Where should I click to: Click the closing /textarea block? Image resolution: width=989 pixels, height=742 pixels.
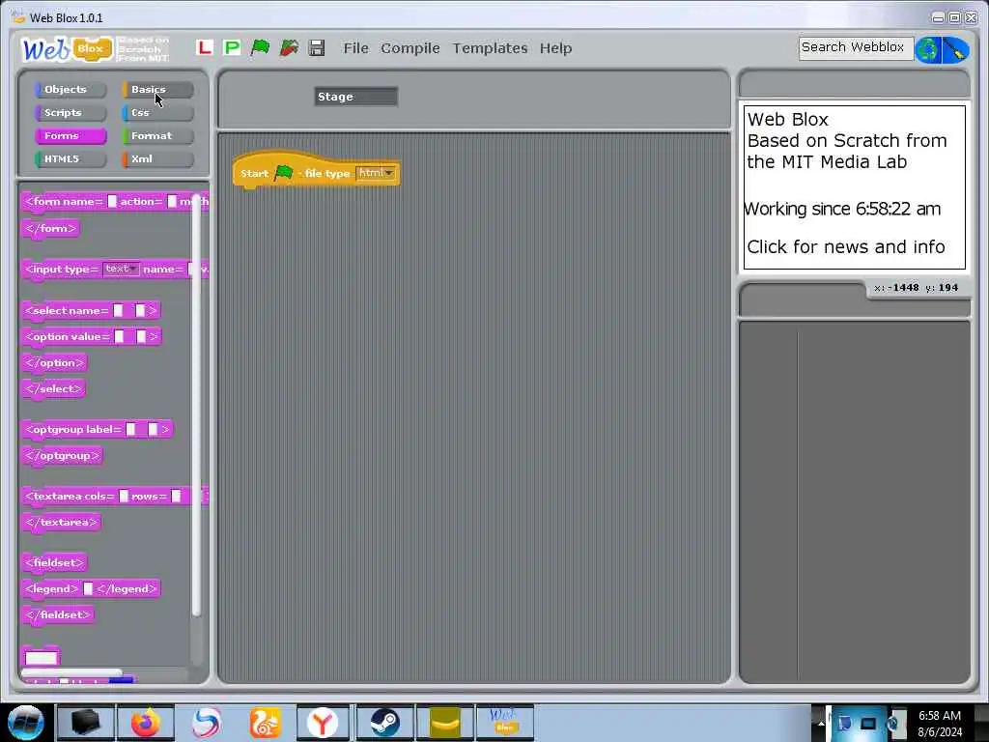coord(61,523)
